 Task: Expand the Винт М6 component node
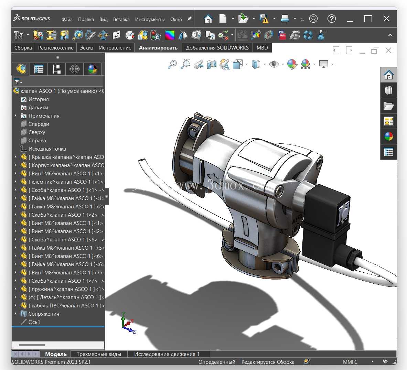[x=15, y=174]
